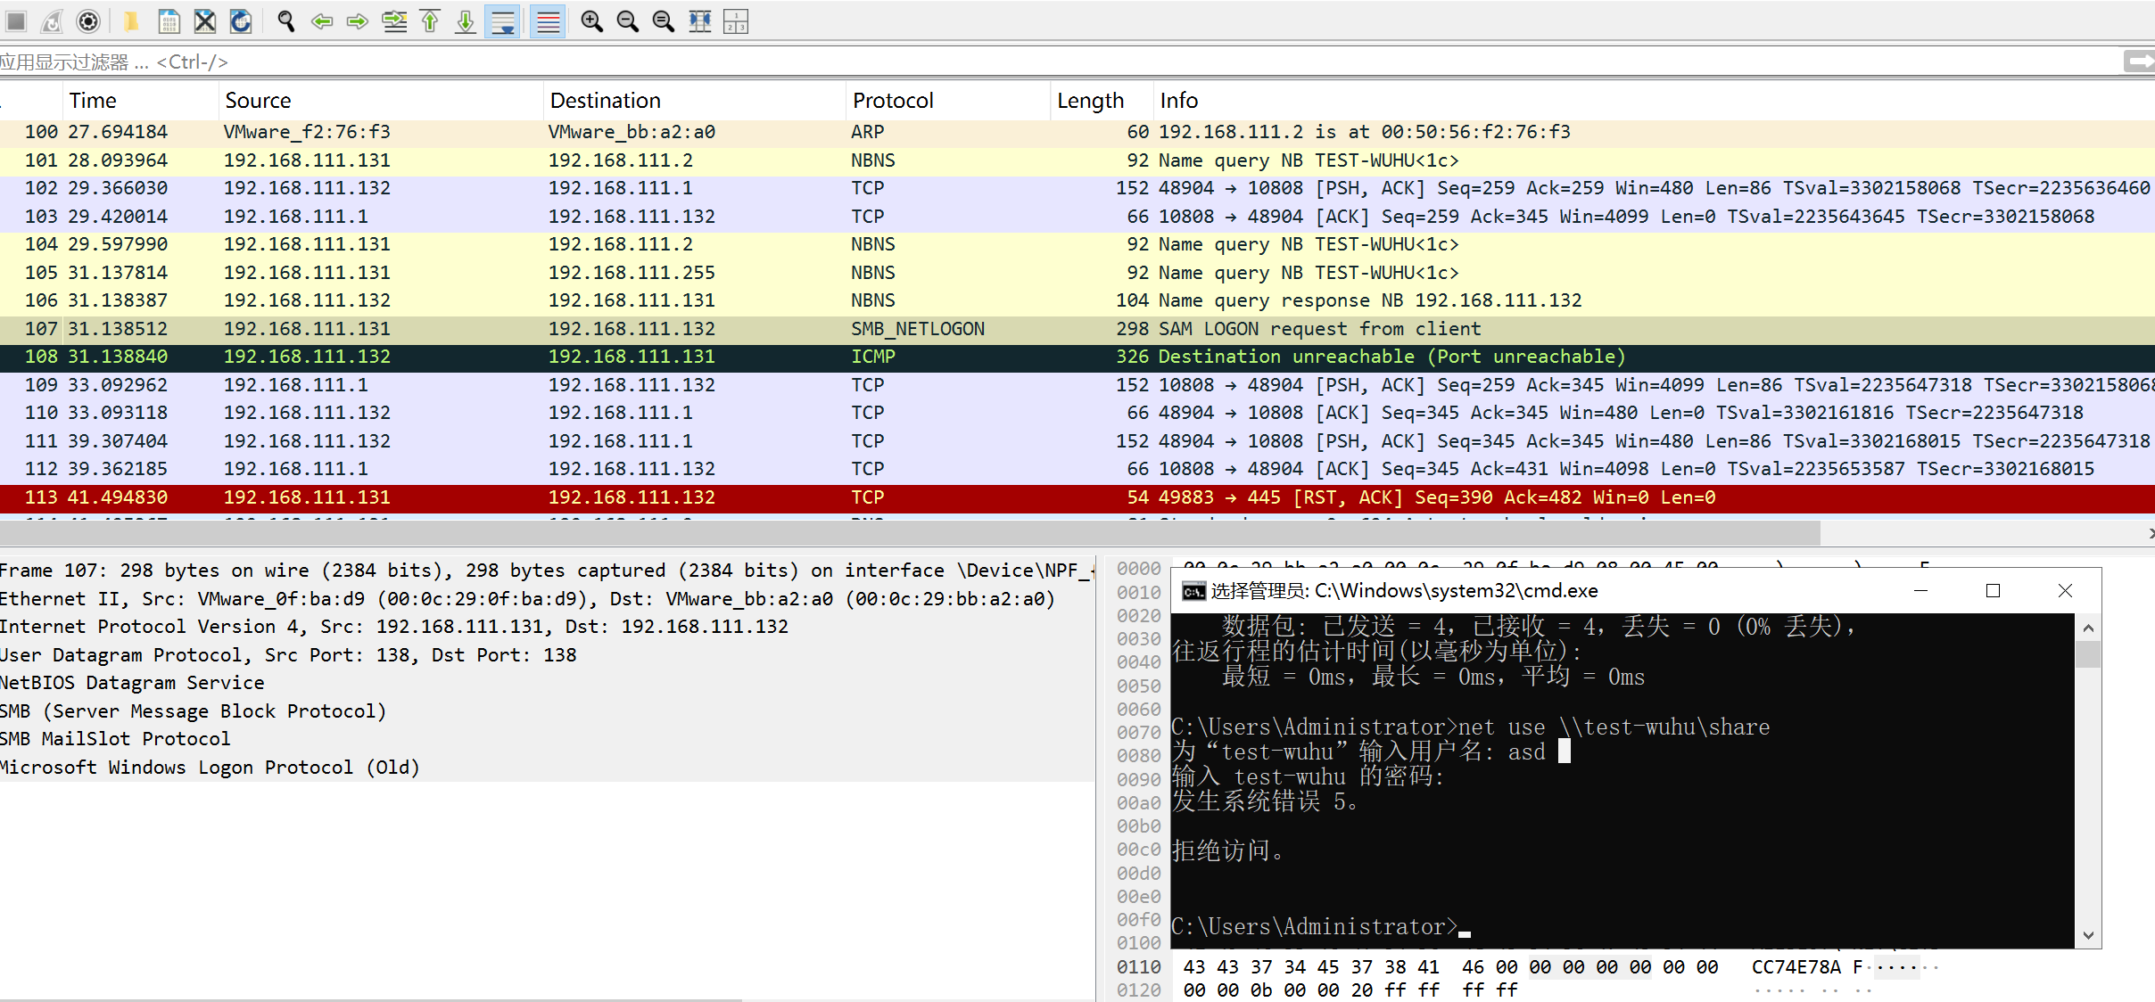Click the zoom in icon

[591, 21]
